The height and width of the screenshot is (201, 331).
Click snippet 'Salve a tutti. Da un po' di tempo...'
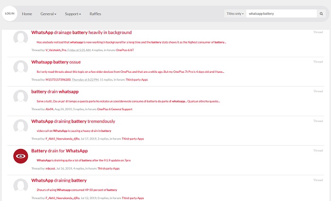point(128,101)
